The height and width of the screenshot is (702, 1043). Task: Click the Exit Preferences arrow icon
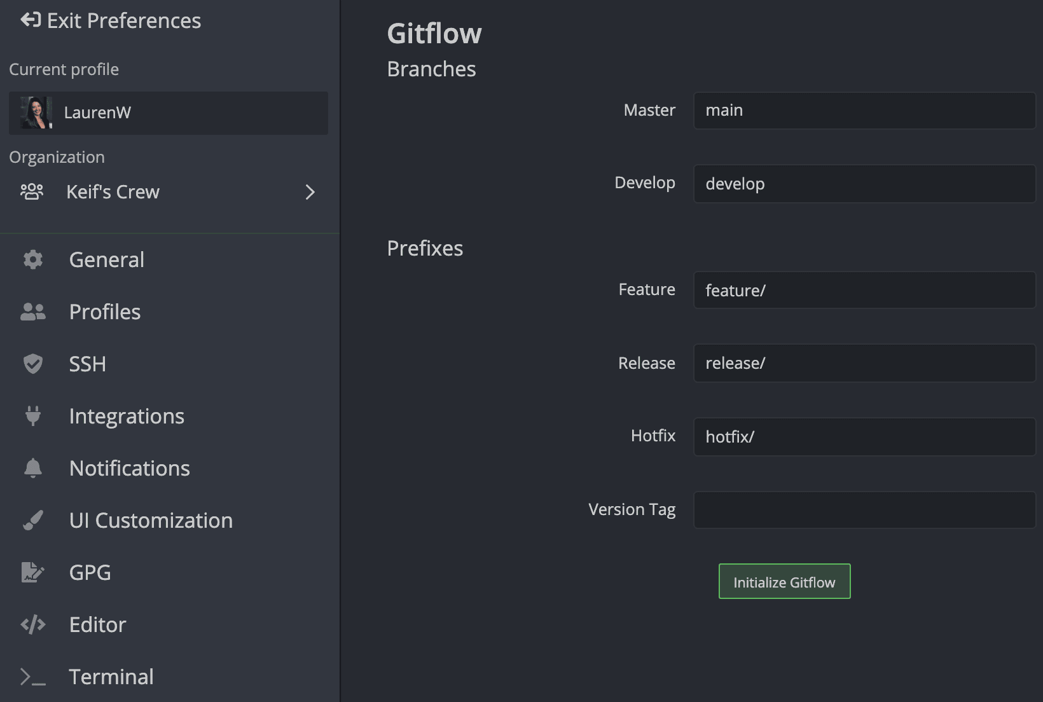[x=29, y=20]
